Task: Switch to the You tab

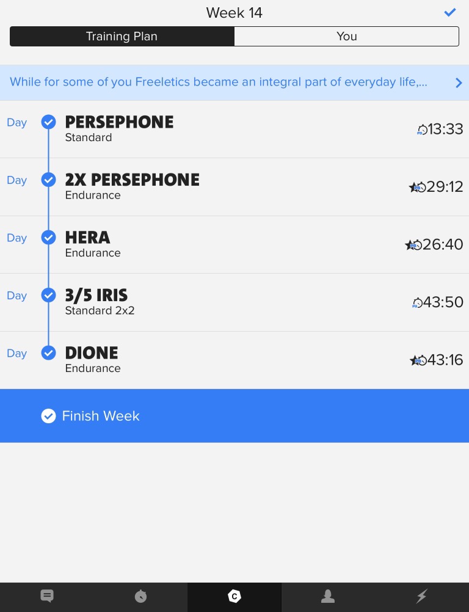Action: point(346,37)
